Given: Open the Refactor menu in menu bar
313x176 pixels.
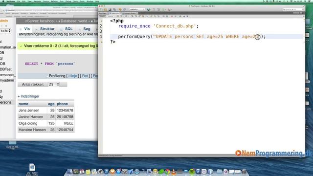Looking at the screenshot, I should coord(54,1).
